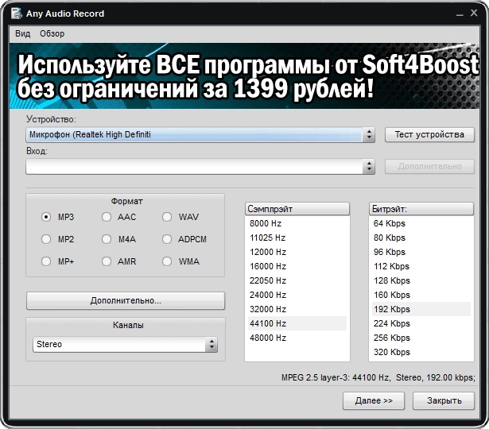The width and height of the screenshot is (489, 429).
Task: Select 48000 Hz sample rate
Action: (297, 338)
